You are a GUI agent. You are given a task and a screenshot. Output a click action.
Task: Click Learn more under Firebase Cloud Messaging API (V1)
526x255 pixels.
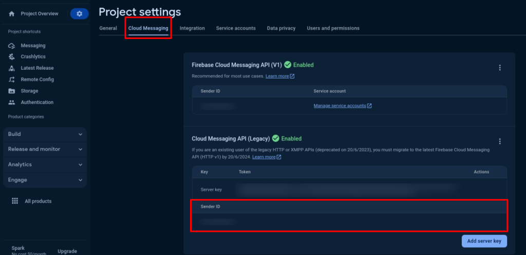point(277,76)
